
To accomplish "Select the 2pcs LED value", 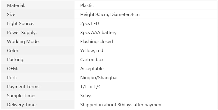I will point(90,24).
